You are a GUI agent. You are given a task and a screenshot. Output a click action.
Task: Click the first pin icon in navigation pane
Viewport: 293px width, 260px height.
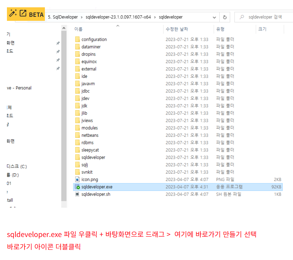[58, 43]
